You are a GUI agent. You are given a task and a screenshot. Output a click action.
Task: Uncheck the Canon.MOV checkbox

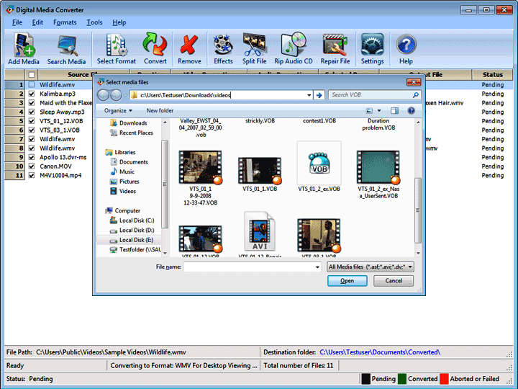(x=32, y=166)
